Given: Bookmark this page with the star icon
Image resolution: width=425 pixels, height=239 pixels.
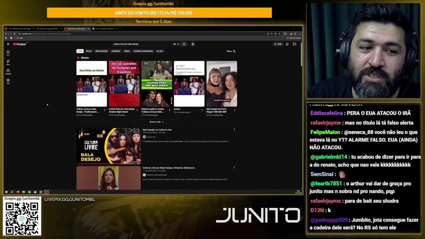Looking at the screenshot, I should click(x=279, y=34).
